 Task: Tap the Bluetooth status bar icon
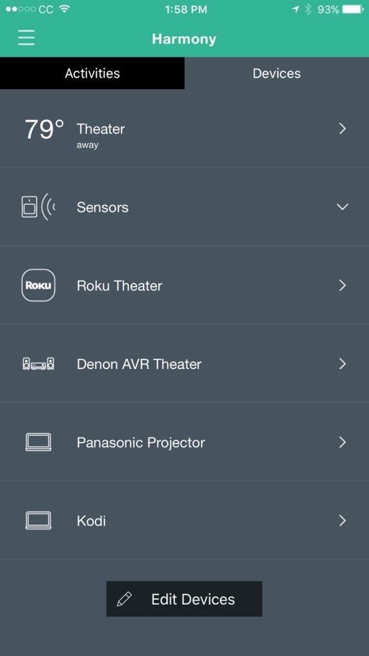point(308,10)
